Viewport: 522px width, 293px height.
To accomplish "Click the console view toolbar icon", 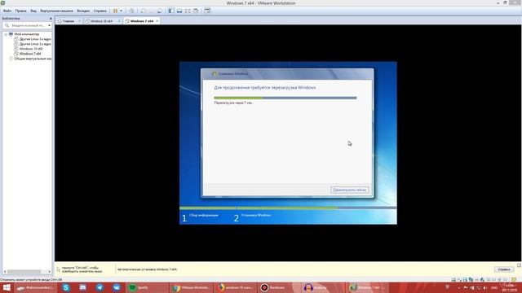I will (x=207, y=11).
